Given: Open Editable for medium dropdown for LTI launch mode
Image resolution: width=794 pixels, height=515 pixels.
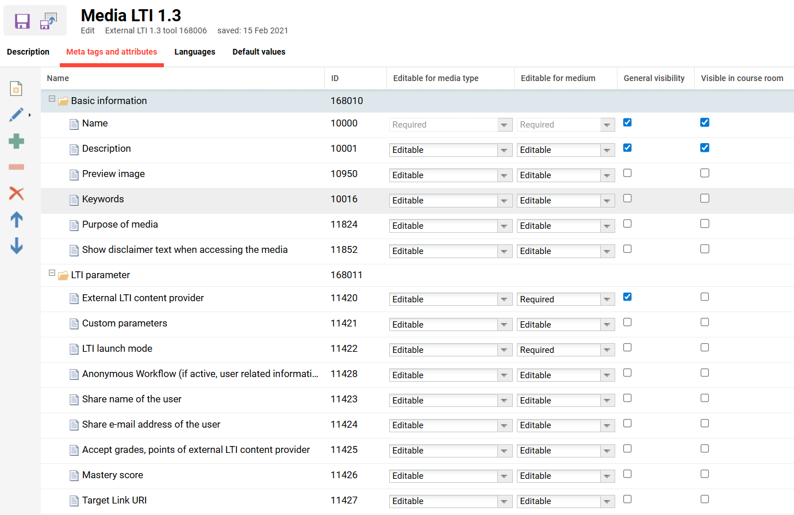Looking at the screenshot, I should 607,350.
